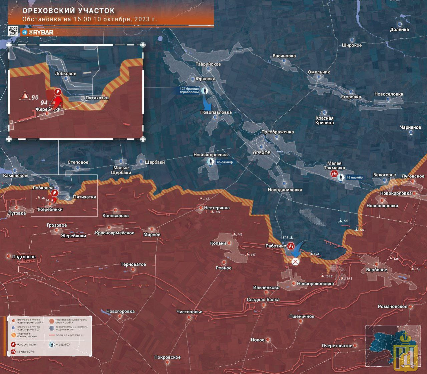Click the Долинка settlement label

[399, 29]
